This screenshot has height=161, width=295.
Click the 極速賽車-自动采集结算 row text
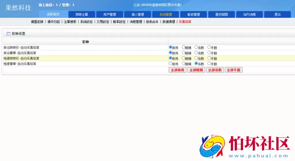point(20,64)
